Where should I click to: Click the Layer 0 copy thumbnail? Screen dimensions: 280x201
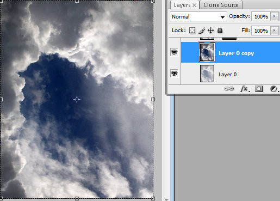click(207, 52)
